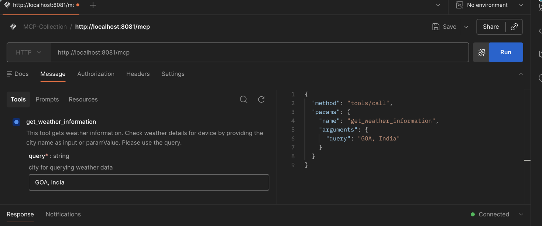This screenshot has width=542, height=226.
Task: Open a new tab with the plus icon
Action: click(x=93, y=5)
